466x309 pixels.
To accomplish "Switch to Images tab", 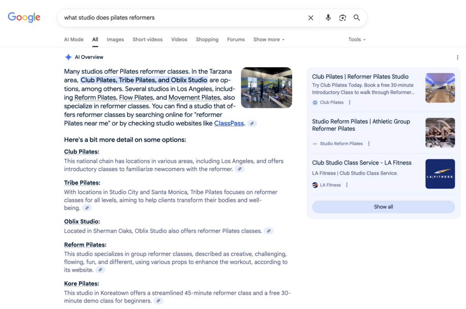I will click(115, 40).
